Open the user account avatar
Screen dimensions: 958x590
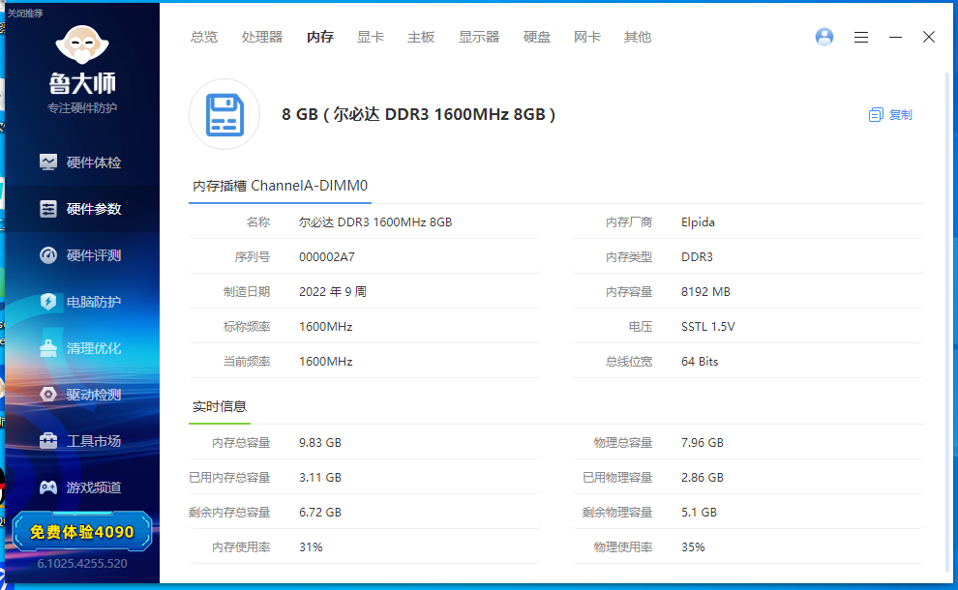[824, 37]
